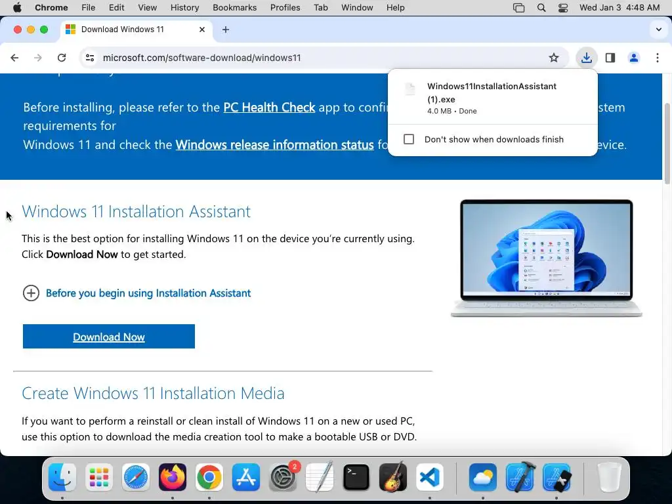This screenshot has width=672, height=504.
Task: Click the Download Now button
Action: [109, 337]
